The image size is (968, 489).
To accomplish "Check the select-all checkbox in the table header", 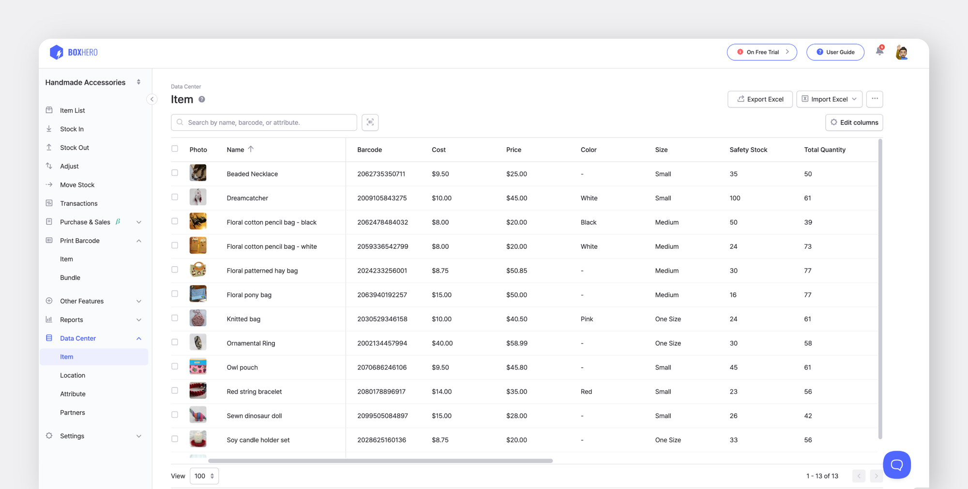I will coord(175,148).
